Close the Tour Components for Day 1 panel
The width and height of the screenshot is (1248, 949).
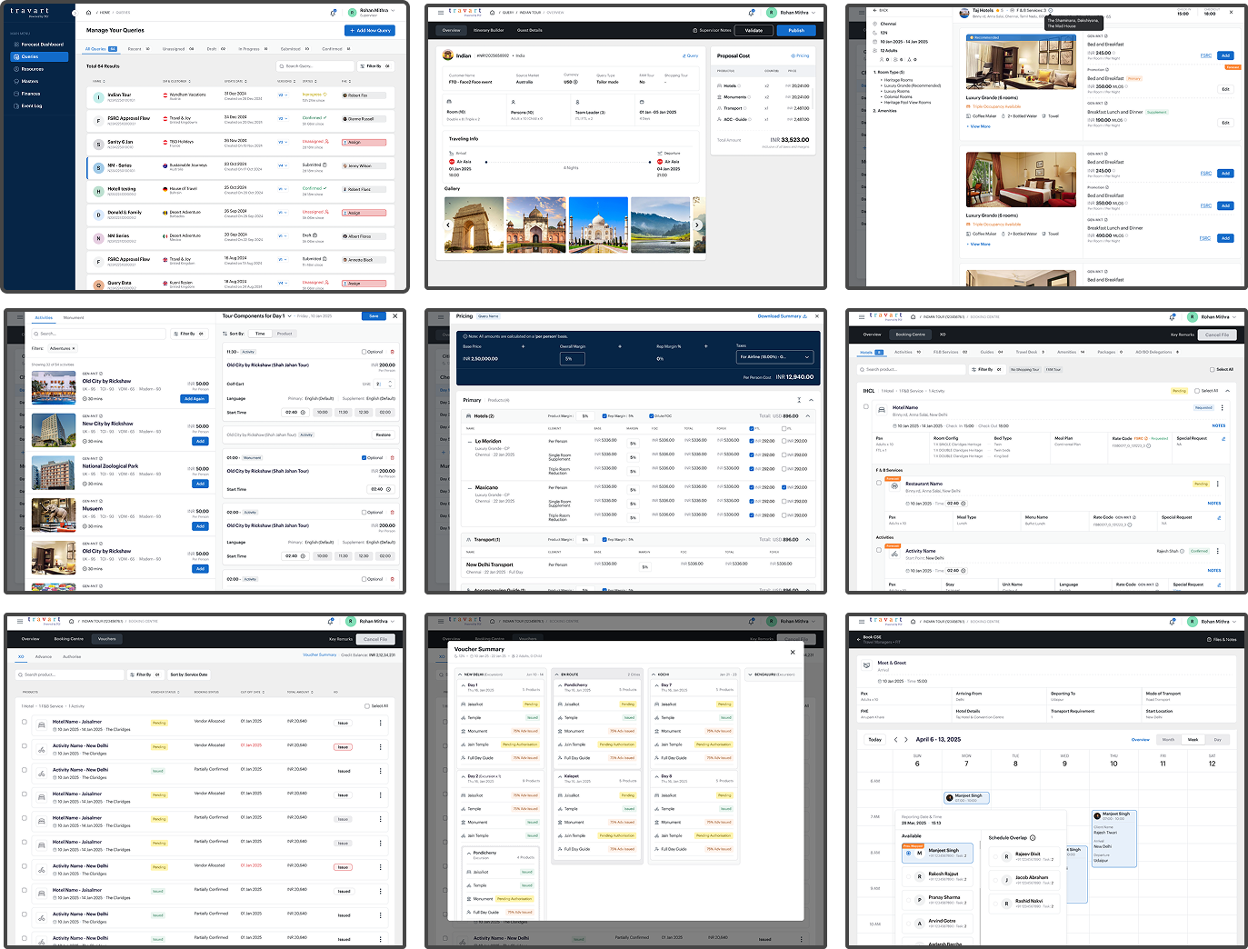coord(394,316)
